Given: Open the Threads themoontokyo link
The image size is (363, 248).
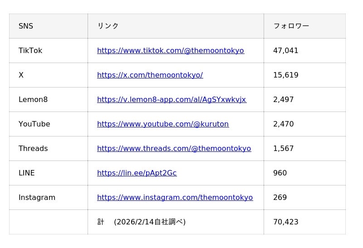Looking at the screenshot, I should tap(174, 149).
